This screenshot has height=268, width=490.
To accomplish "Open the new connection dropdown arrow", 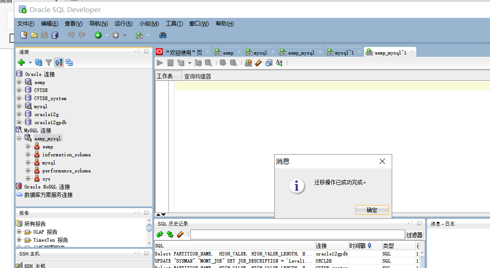I will click(x=30, y=63).
